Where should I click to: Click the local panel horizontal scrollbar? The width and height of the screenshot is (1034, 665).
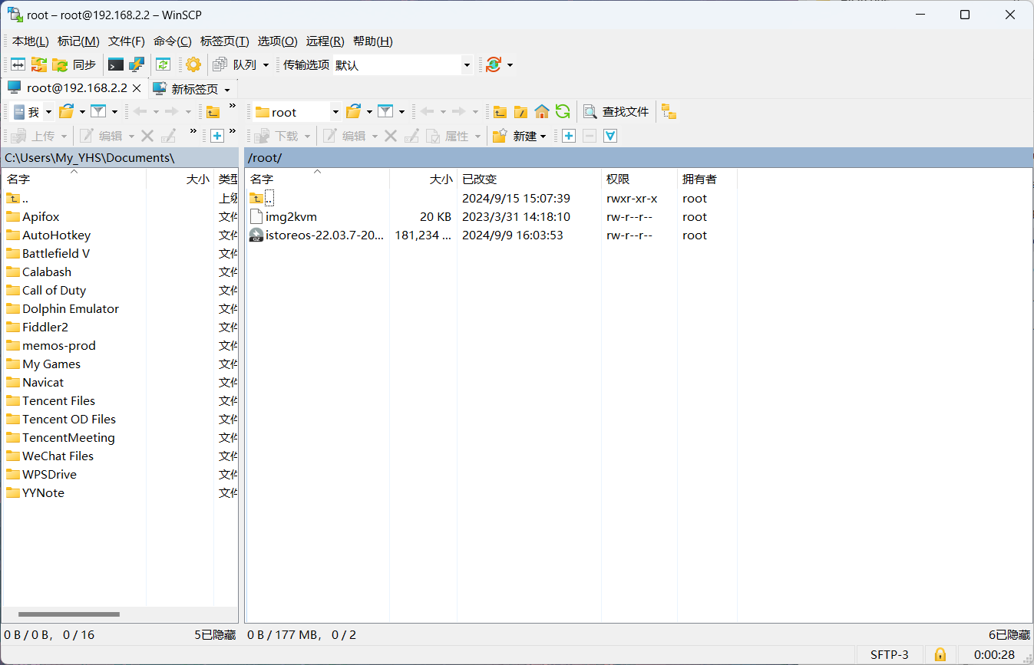pos(69,614)
